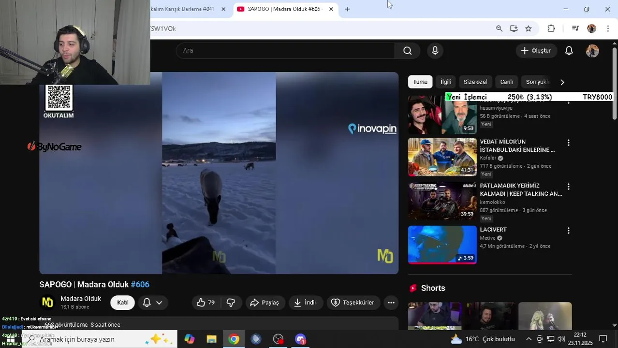618x348 pixels.
Task: Select the İlgili filter chip
Action: (x=445, y=82)
